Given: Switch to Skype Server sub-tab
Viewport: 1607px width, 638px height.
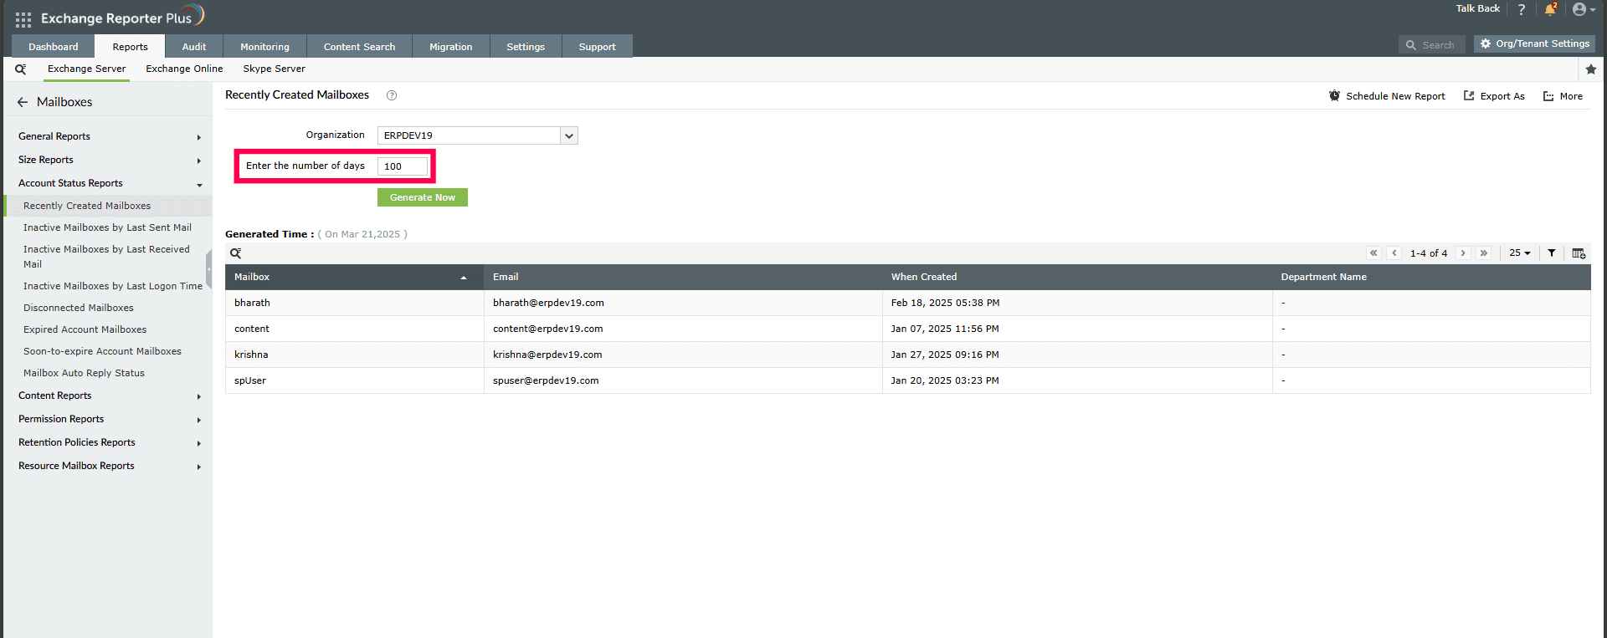Looking at the screenshot, I should pos(274,69).
